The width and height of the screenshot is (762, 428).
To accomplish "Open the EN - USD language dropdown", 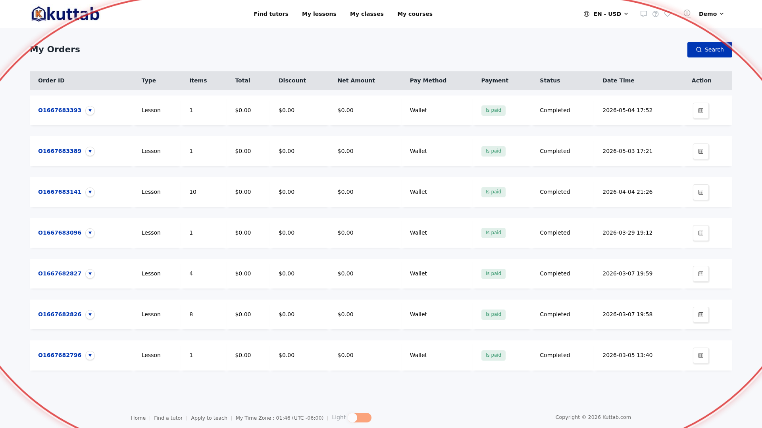I will [x=606, y=14].
